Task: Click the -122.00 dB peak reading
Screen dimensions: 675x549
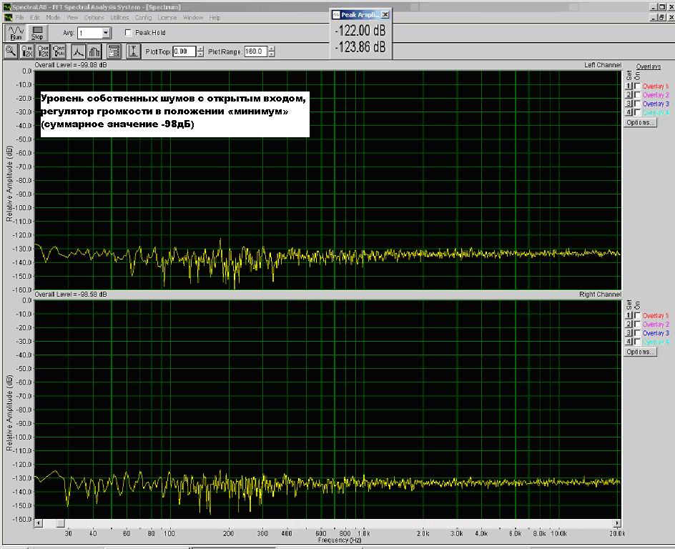Action: click(360, 31)
